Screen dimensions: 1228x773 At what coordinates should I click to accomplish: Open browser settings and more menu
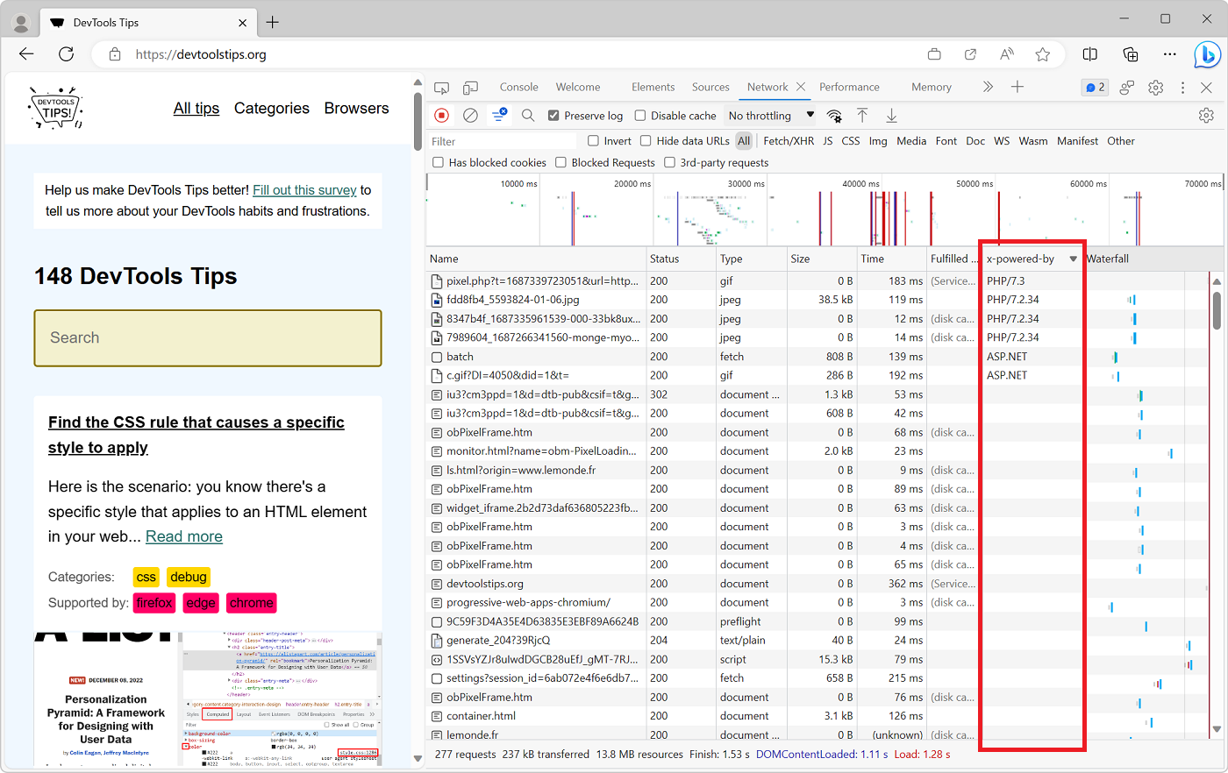1170,54
